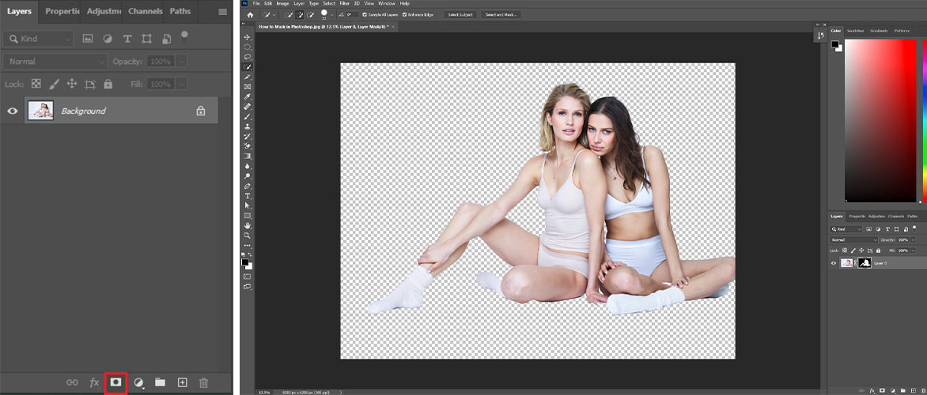The height and width of the screenshot is (395, 927).
Task: Open Opacity slider arrow in enlarged Layers panel
Action: coord(181,61)
